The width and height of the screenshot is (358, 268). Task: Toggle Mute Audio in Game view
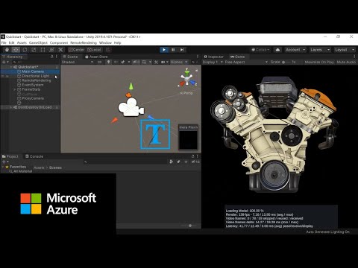(x=346, y=62)
